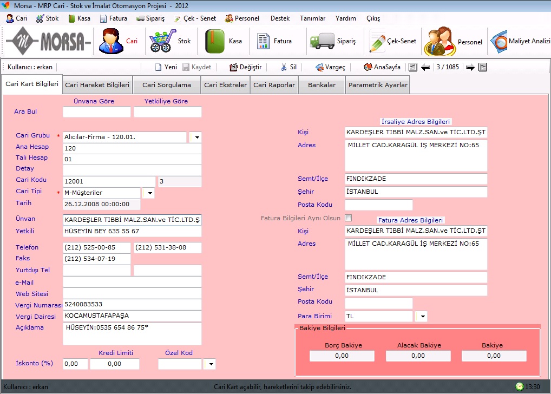Image resolution: width=551 pixels, height=394 pixels.
Task: Switch to Cari Sorgulama tab
Action: (x=167, y=85)
